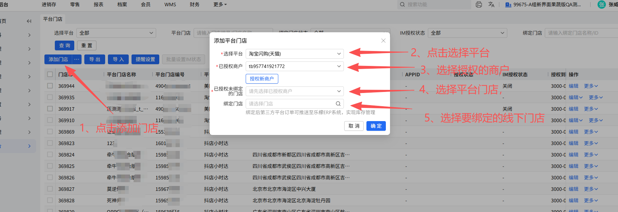Image resolution: width=618 pixels, height=212 pixels.
Task: Click the 绑定门店 input in the dialog
Action: click(295, 104)
